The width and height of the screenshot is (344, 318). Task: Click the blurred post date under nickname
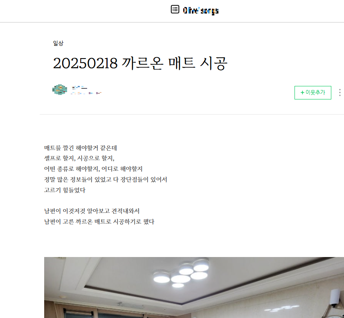coord(86,93)
